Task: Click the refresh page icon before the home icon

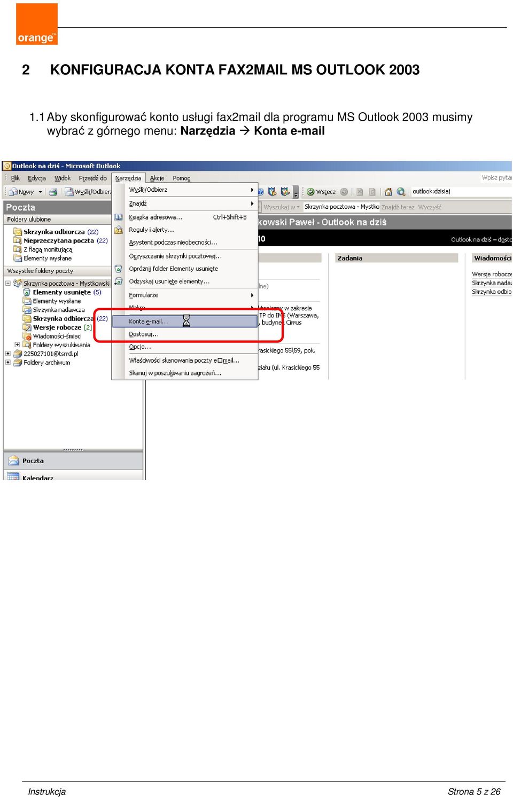Action: 372,192
